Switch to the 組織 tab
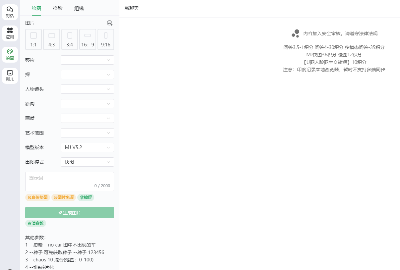Viewport: 400px width, 270px height. [79, 8]
